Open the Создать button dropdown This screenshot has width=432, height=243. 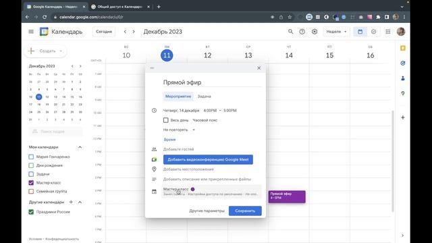click(x=61, y=51)
